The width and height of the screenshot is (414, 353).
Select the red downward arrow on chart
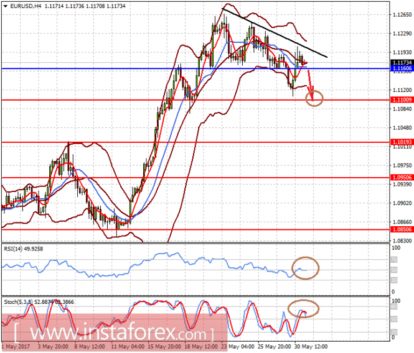(311, 85)
